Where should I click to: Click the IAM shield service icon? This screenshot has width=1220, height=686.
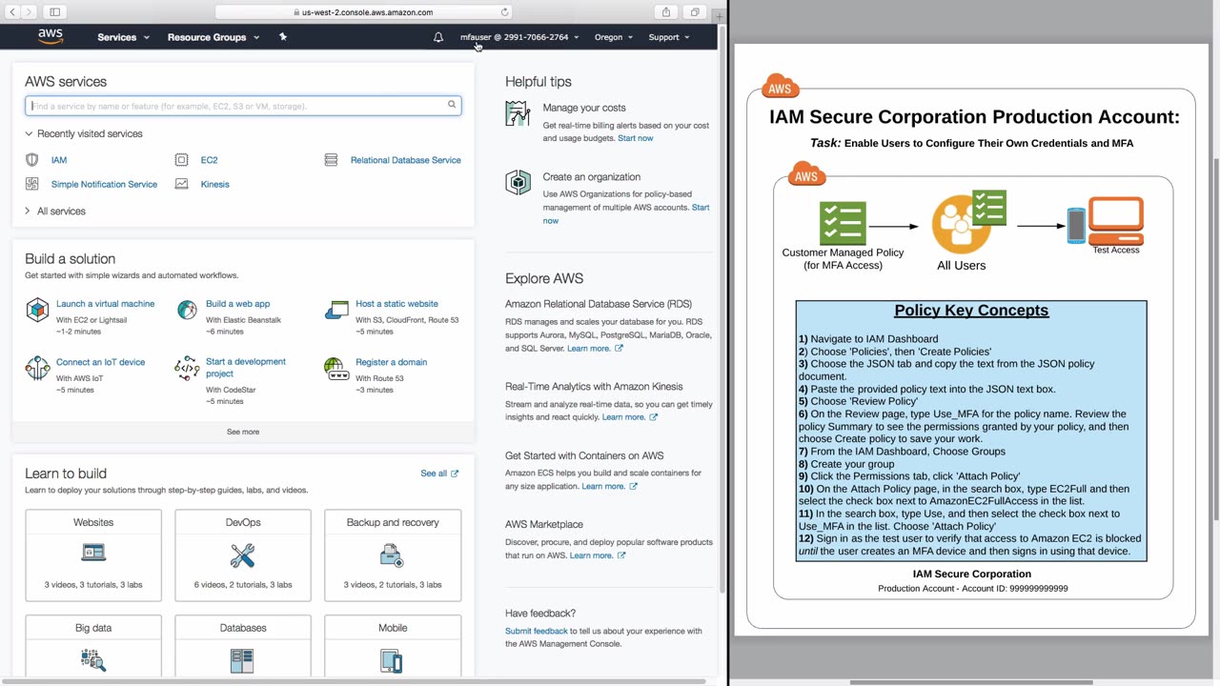point(32,160)
